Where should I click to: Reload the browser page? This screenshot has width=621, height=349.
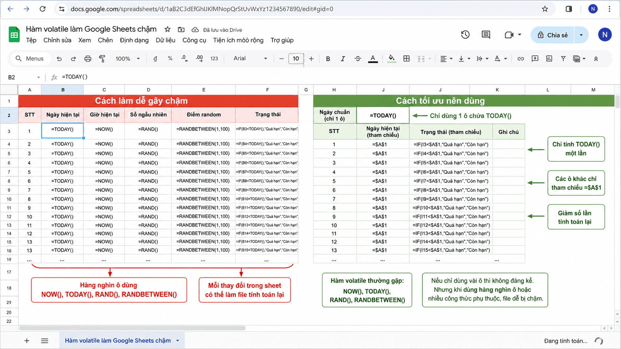click(x=43, y=9)
